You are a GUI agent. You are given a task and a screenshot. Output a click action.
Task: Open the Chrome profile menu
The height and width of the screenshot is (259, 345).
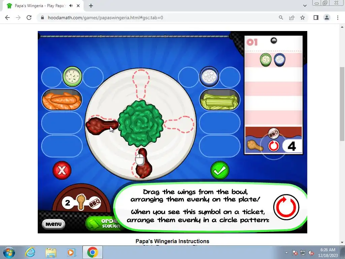click(327, 18)
